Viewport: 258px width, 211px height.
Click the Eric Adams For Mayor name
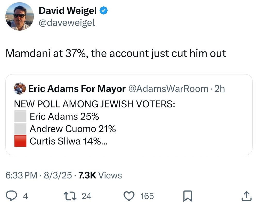tap(77, 89)
